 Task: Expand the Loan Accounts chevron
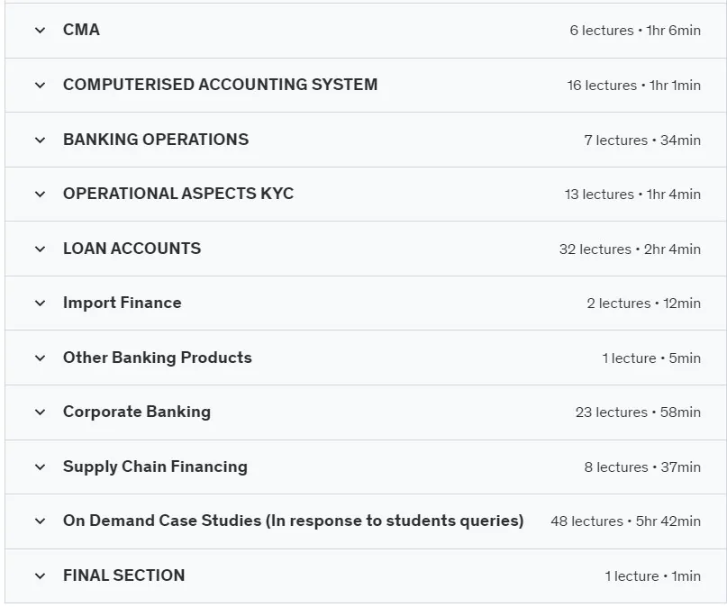pos(41,249)
